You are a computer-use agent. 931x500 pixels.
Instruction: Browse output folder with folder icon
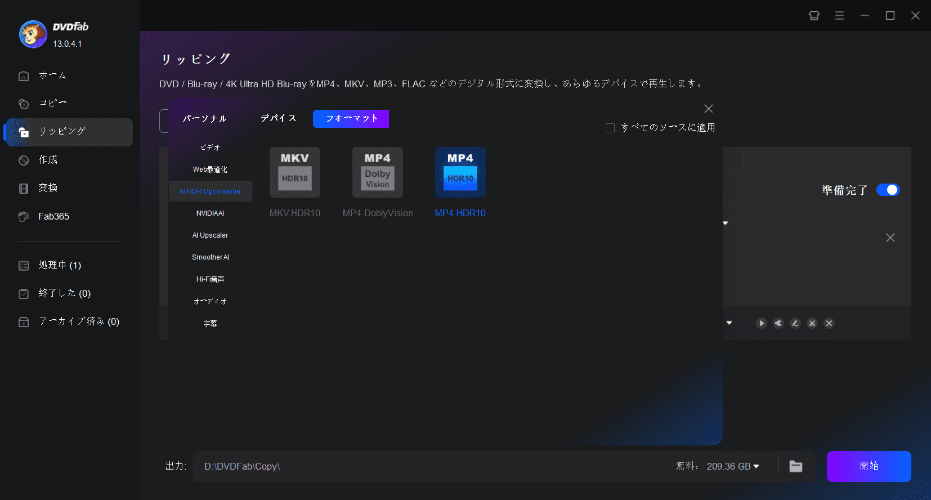pos(796,466)
